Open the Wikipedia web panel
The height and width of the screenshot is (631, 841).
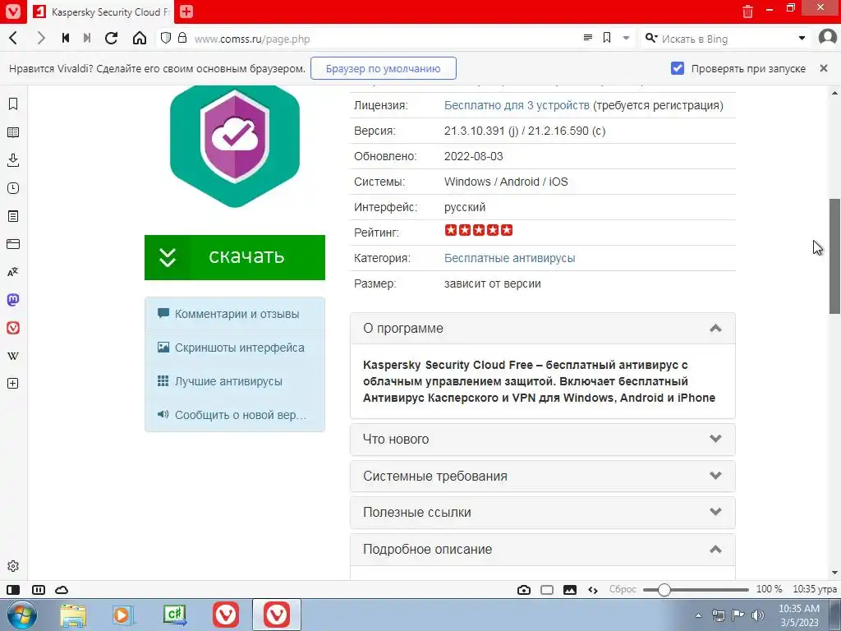pyautogui.click(x=13, y=355)
